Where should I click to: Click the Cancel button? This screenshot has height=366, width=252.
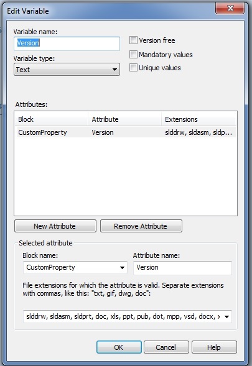tap(166, 347)
